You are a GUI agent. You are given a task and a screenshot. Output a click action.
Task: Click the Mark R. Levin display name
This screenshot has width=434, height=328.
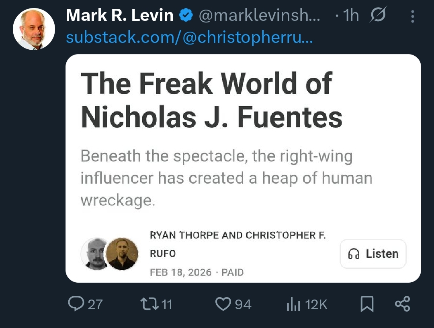click(119, 16)
